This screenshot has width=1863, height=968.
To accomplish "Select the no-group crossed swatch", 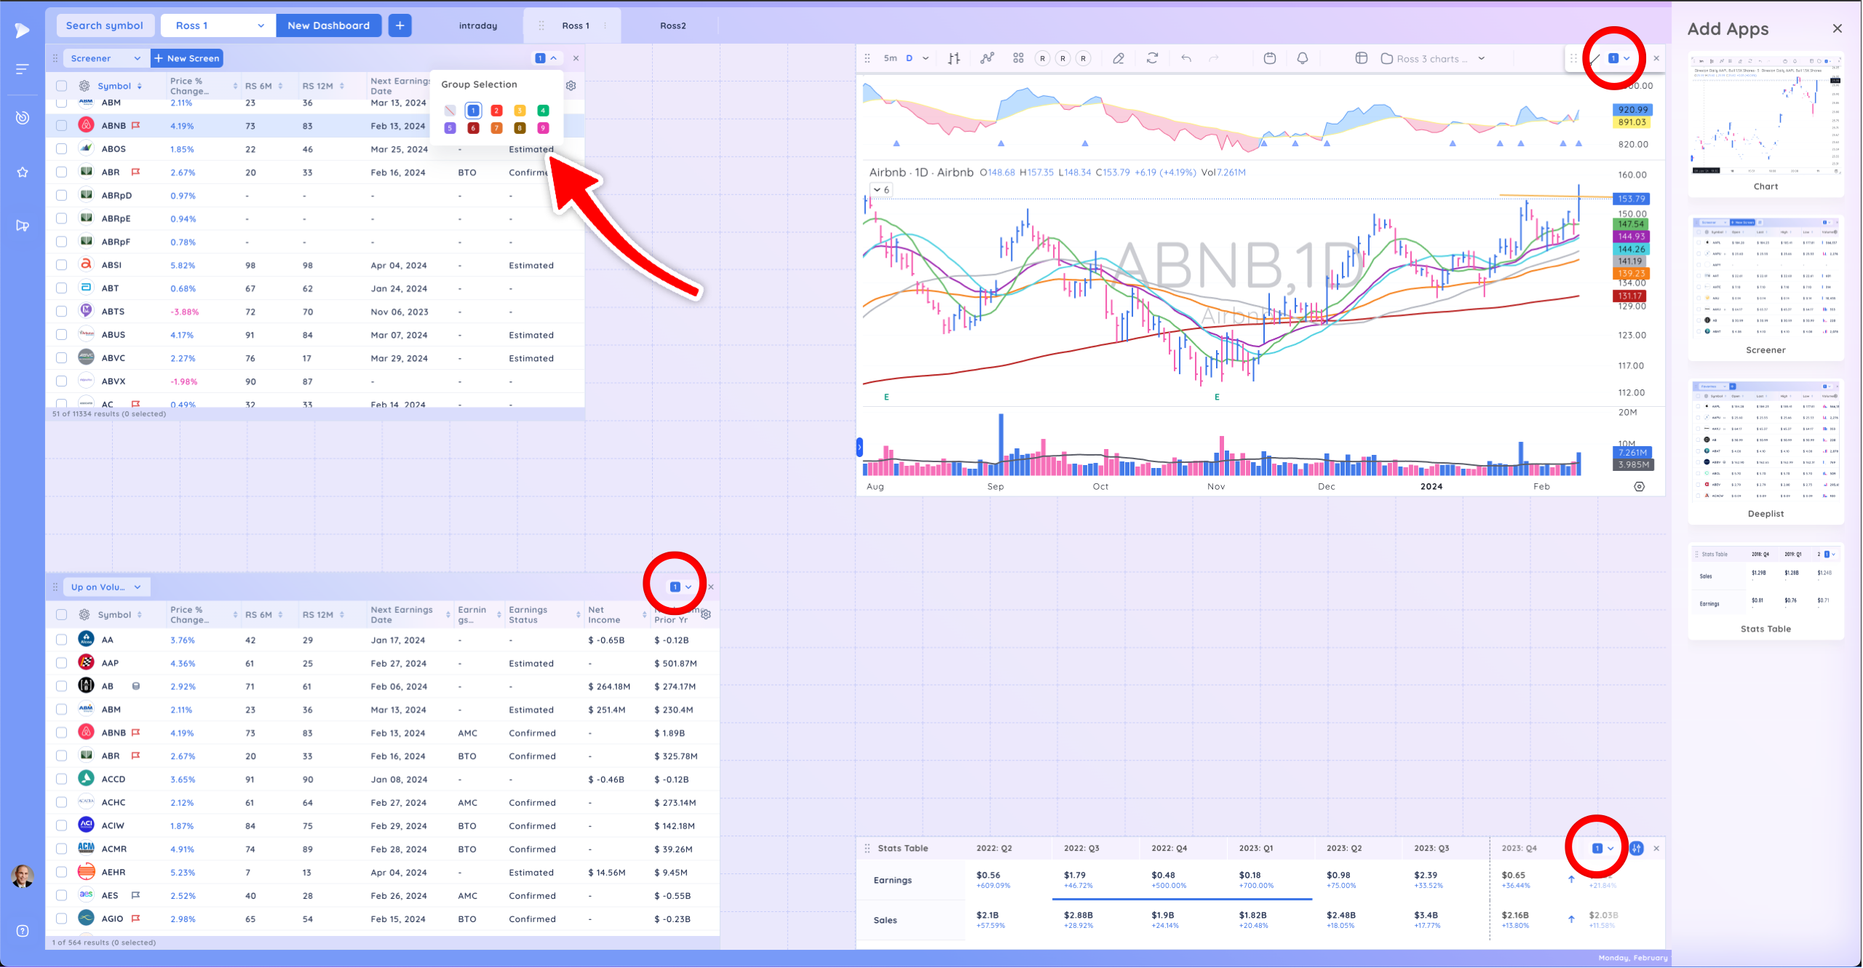I will pos(450,111).
